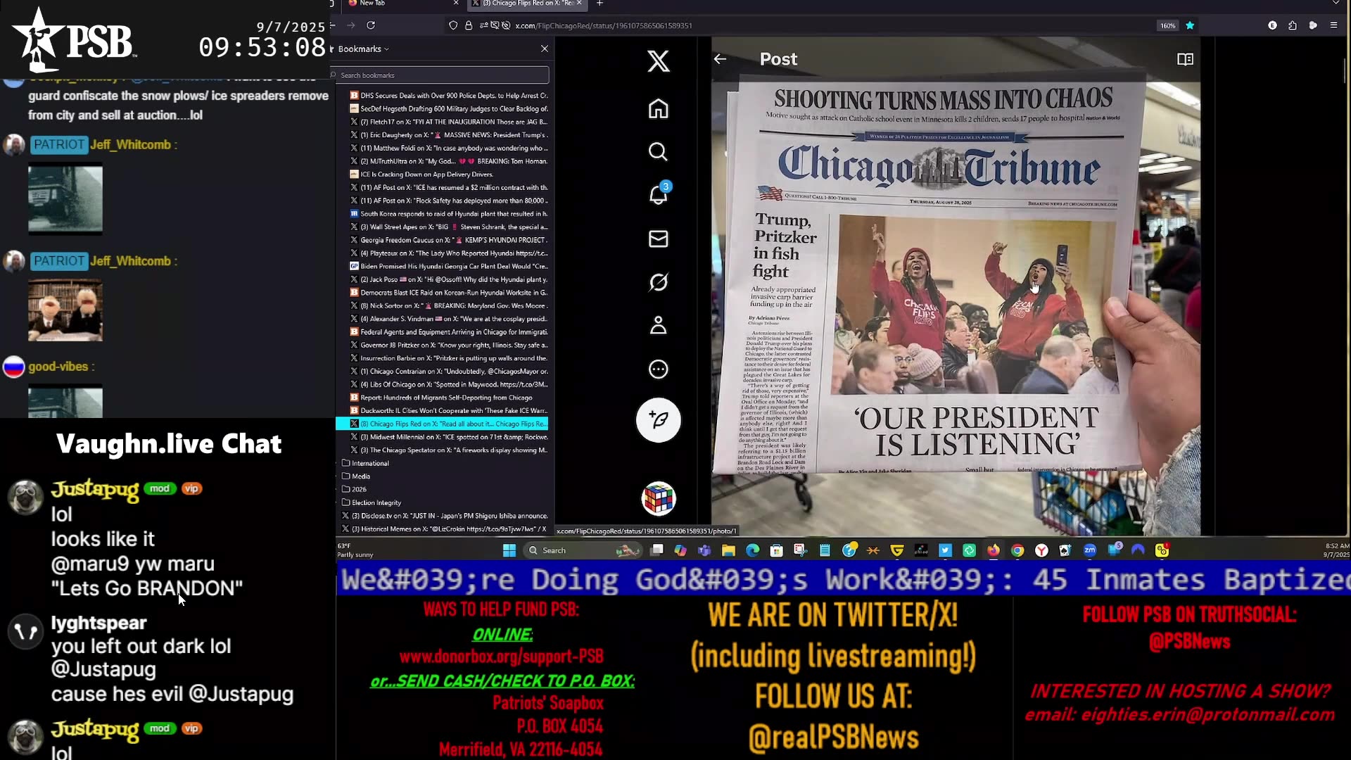The width and height of the screenshot is (1351, 760).
Task: Open Bookmarks sidebar dropdown header
Action: (x=363, y=49)
